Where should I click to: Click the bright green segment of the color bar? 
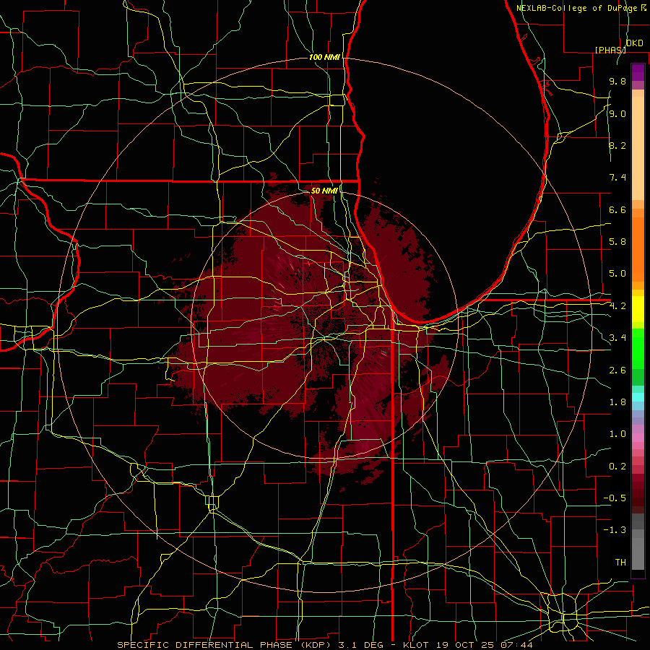point(638,349)
